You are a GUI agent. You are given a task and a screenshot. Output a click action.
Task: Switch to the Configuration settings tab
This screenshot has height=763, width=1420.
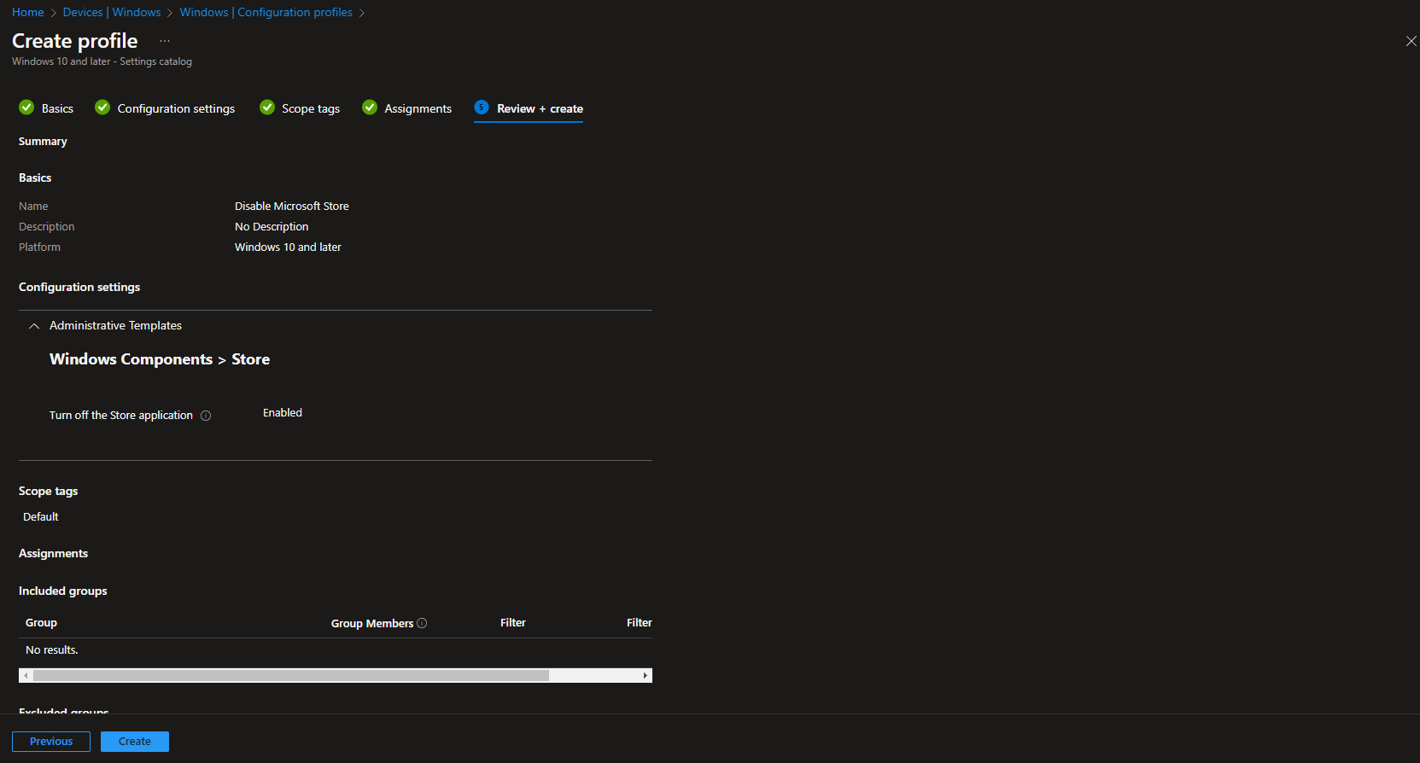click(x=176, y=108)
